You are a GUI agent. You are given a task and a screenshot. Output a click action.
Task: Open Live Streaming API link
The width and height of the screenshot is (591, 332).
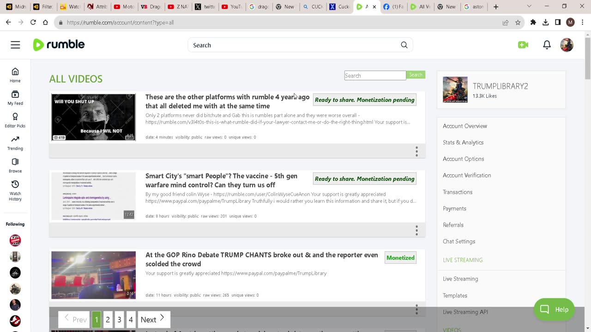(x=465, y=312)
